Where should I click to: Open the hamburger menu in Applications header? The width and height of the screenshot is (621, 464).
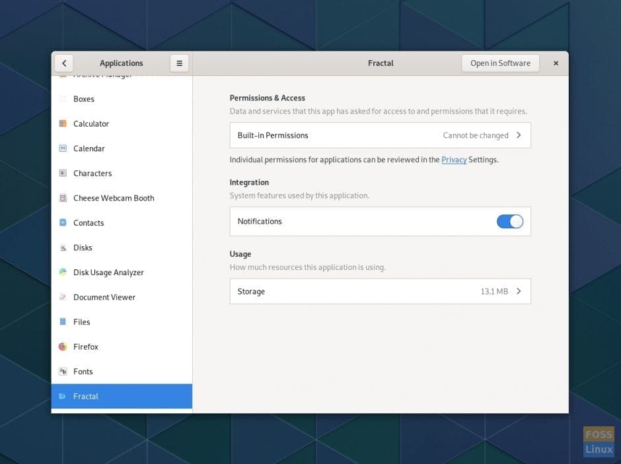(179, 63)
